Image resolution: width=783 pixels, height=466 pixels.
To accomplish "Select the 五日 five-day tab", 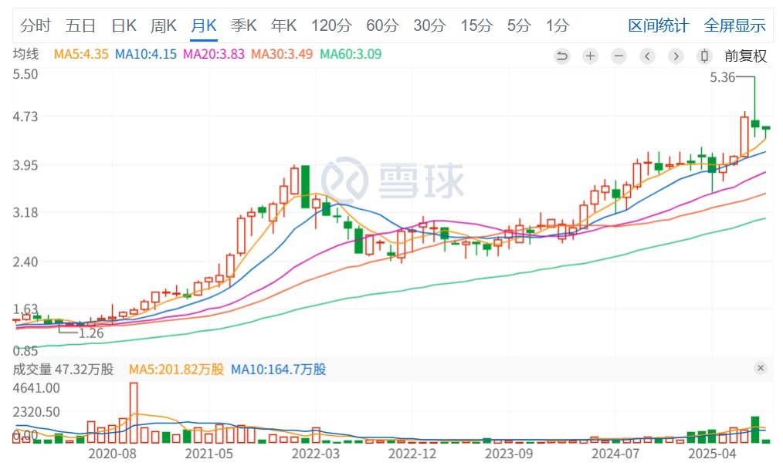I will [x=80, y=25].
